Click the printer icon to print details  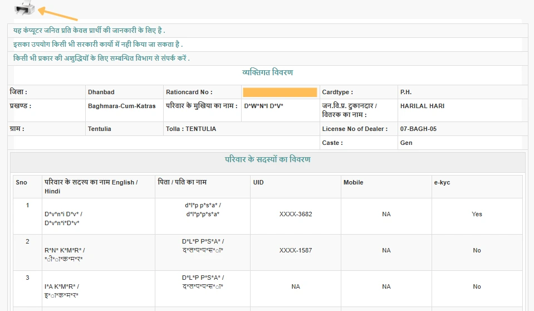pos(25,8)
